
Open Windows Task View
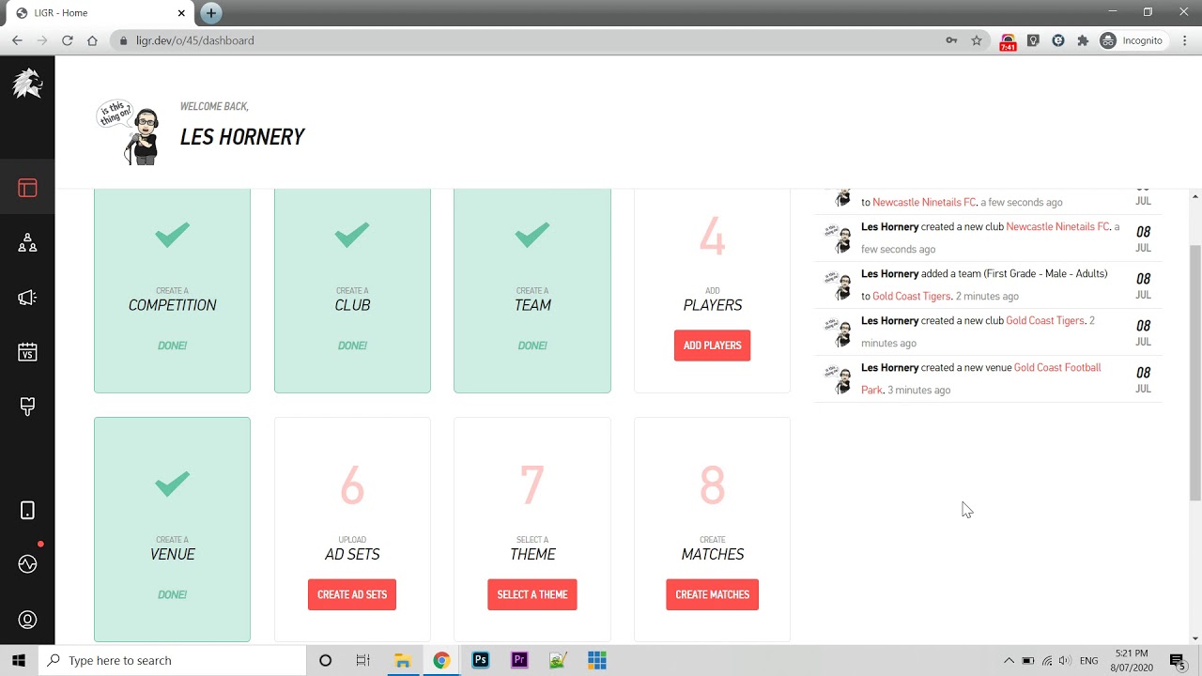coord(363,660)
